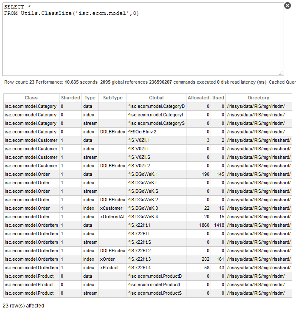Click the xProduct index SubType cell

(109, 268)
